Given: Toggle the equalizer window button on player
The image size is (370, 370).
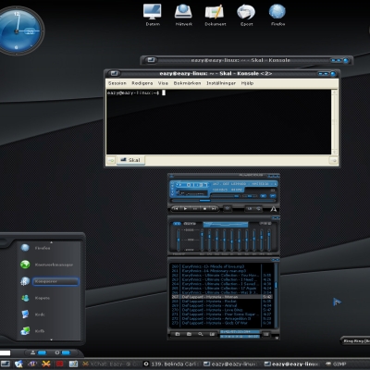Looking at the screenshot, I should [263, 196].
